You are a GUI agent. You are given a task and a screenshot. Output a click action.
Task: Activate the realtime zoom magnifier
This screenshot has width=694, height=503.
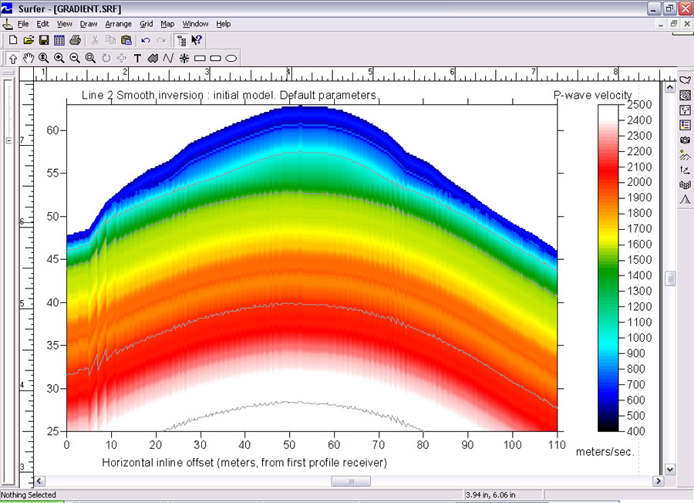point(43,58)
